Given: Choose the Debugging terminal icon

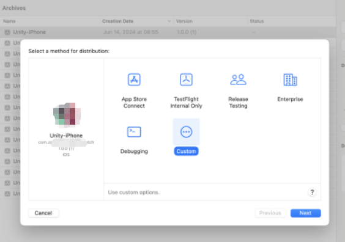Looking at the screenshot, I should tap(134, 132).
